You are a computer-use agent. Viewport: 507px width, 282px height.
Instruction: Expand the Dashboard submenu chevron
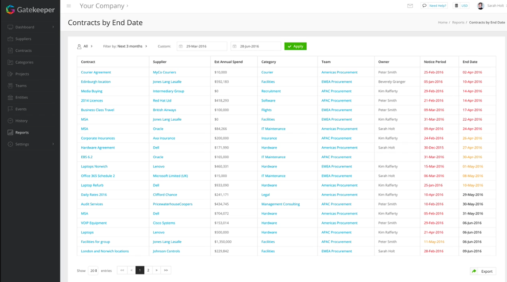pyautogui.click(x=53, y=27)
